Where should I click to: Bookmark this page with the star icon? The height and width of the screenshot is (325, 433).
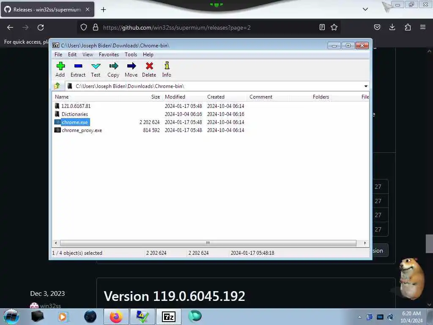334,27
